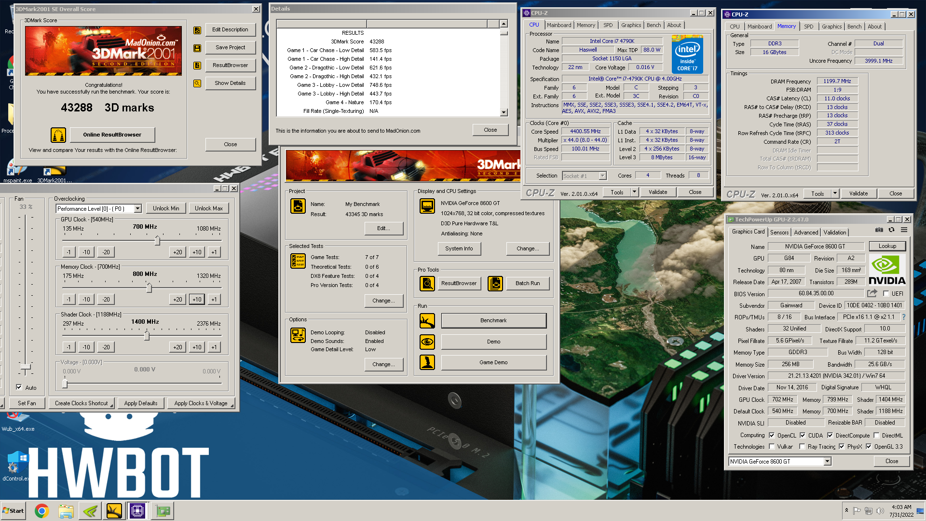Click the Batch Run icon
The height and width of the screenshot is (521, 926).
495,284
